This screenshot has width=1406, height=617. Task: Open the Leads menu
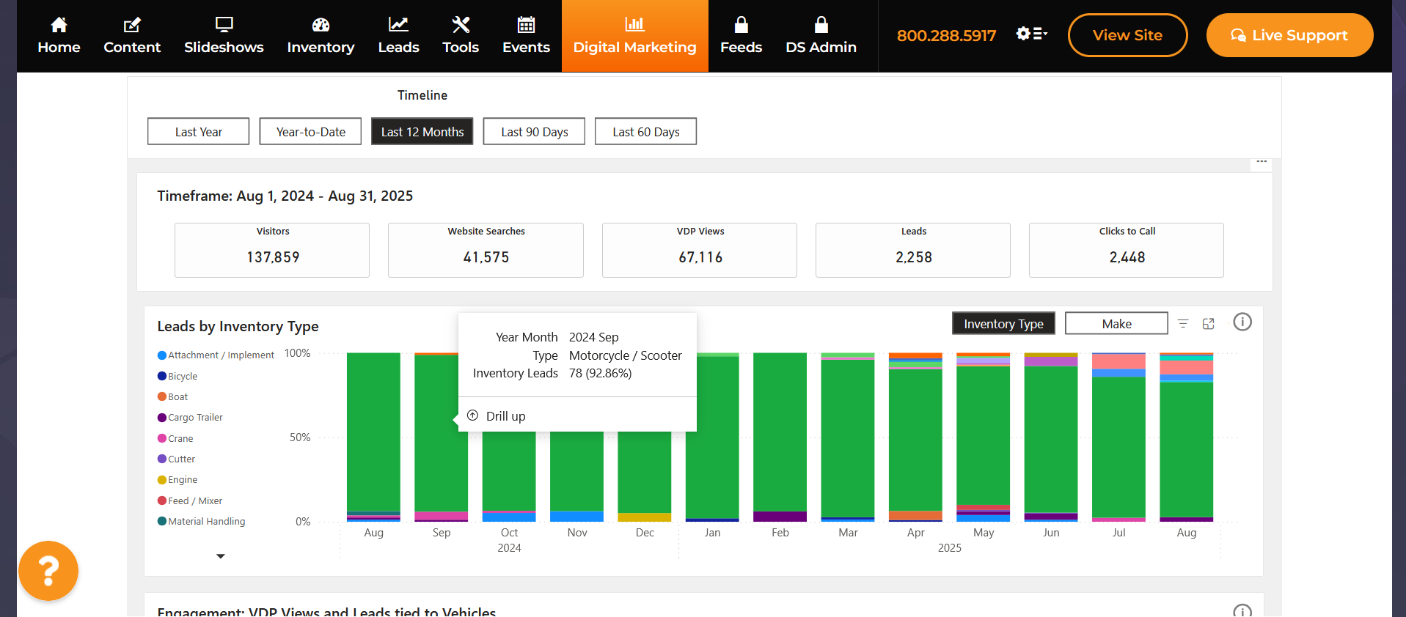398,36
